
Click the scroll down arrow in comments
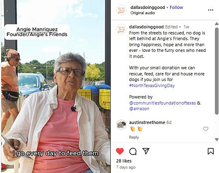click(x=217, y=139)
